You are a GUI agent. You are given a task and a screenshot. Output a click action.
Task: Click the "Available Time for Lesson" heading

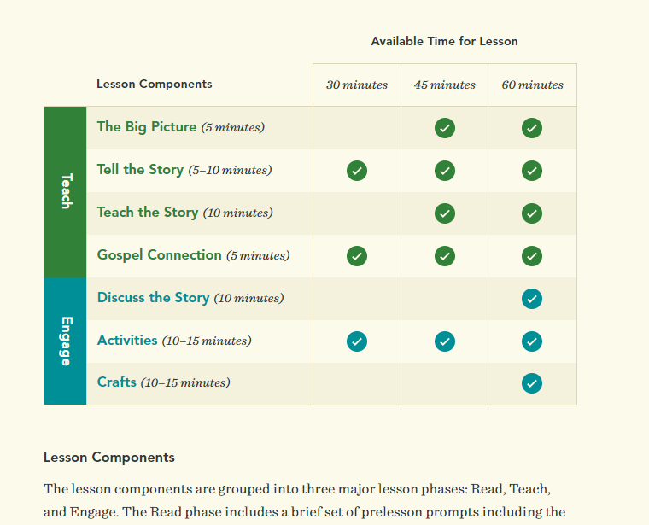[444, 41]
